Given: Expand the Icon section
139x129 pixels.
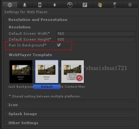Looking at the screenshot, I should tap(70, 105).
